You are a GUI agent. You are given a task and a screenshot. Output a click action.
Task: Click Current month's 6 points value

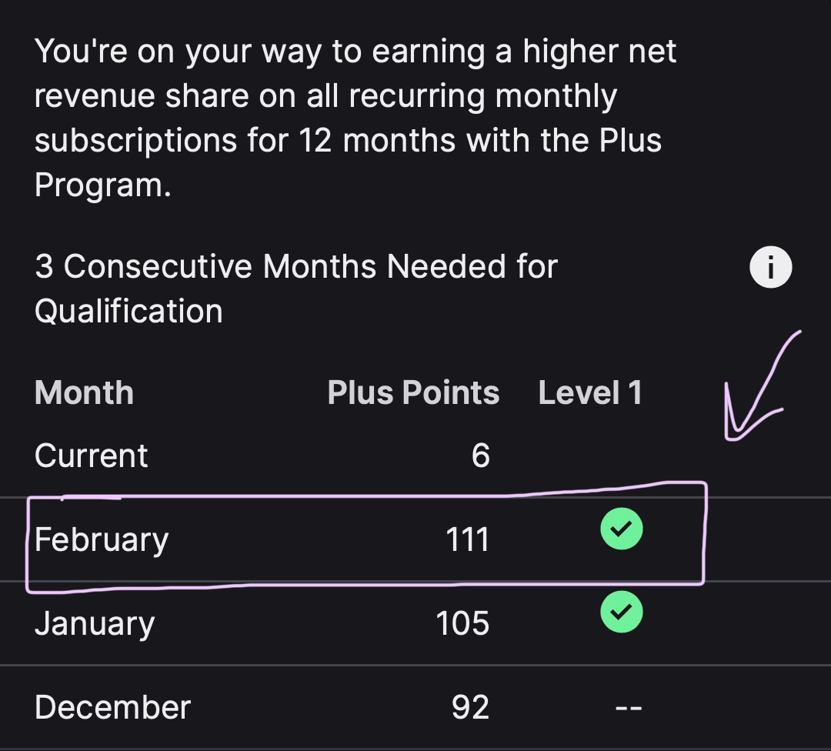[480, 456]
